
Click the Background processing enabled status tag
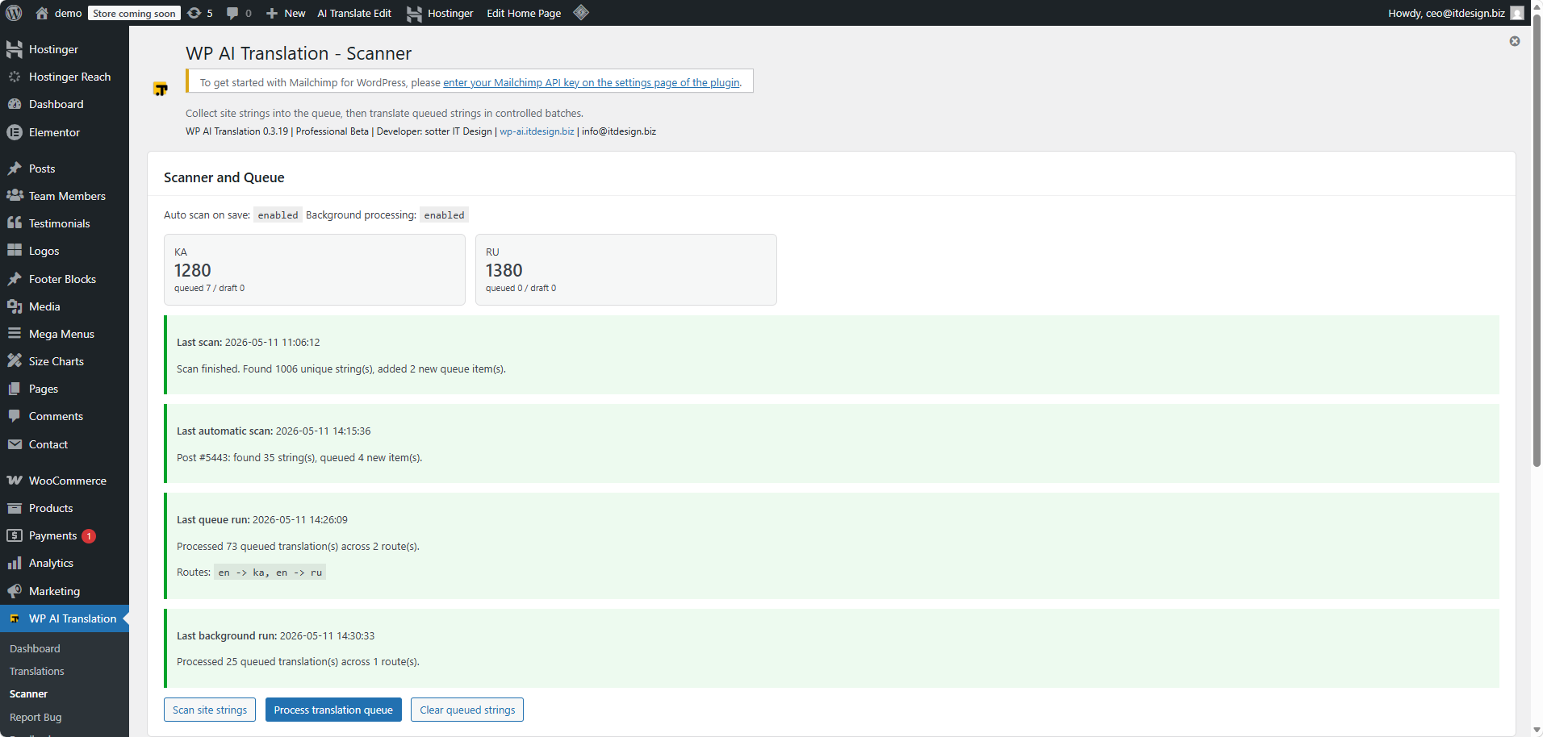point(444,215)
